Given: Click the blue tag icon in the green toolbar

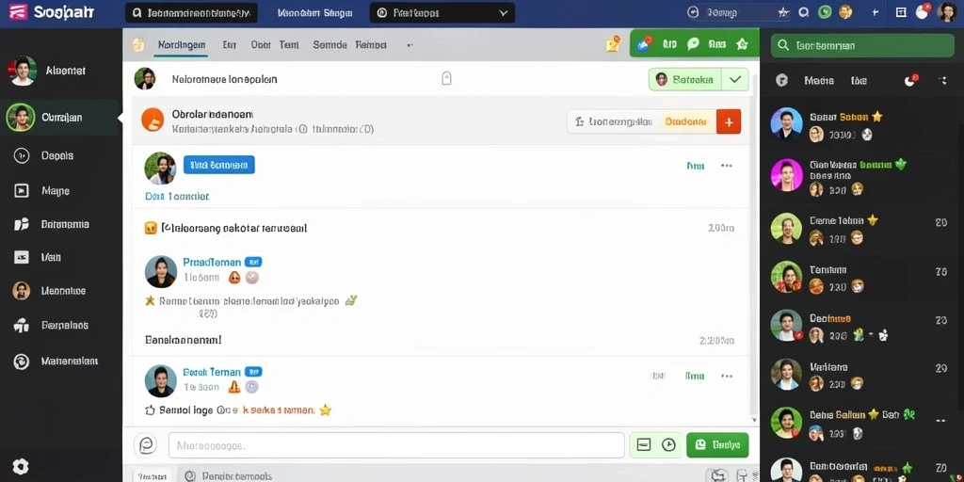Looking at the screenshot, I should click(x=644, y=43).
